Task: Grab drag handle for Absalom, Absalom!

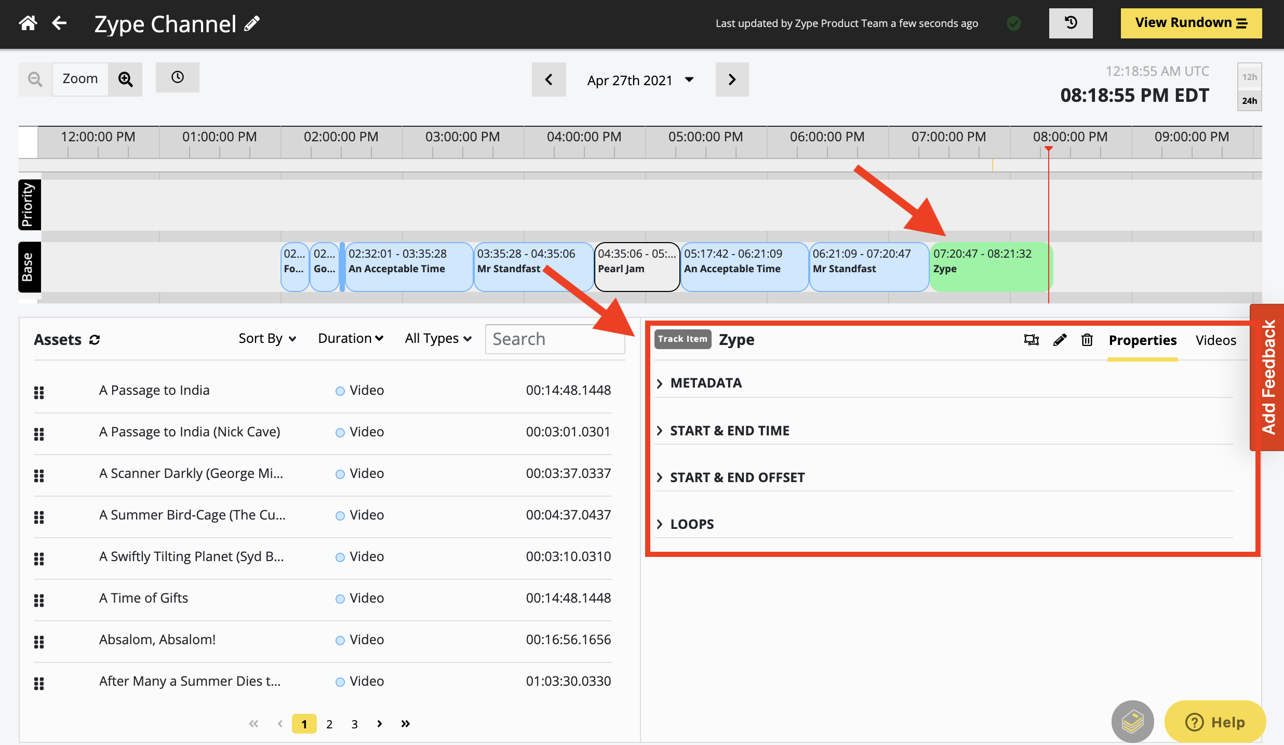Action: (39, 642)
